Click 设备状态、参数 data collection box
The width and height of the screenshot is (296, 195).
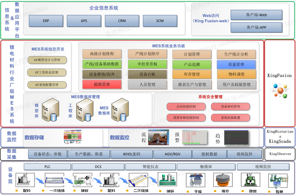pyautogui.click(x=48, y=154)
